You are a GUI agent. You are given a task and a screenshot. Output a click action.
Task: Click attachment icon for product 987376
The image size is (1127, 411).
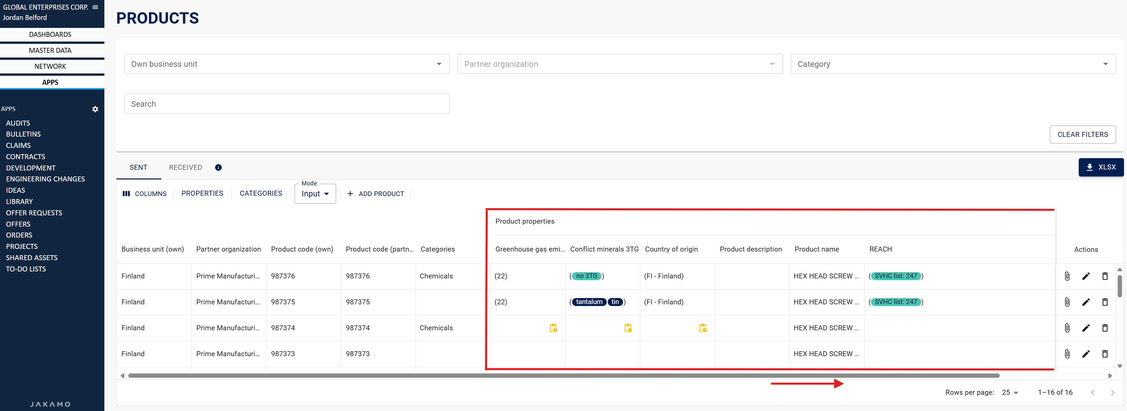[1067, 276]
